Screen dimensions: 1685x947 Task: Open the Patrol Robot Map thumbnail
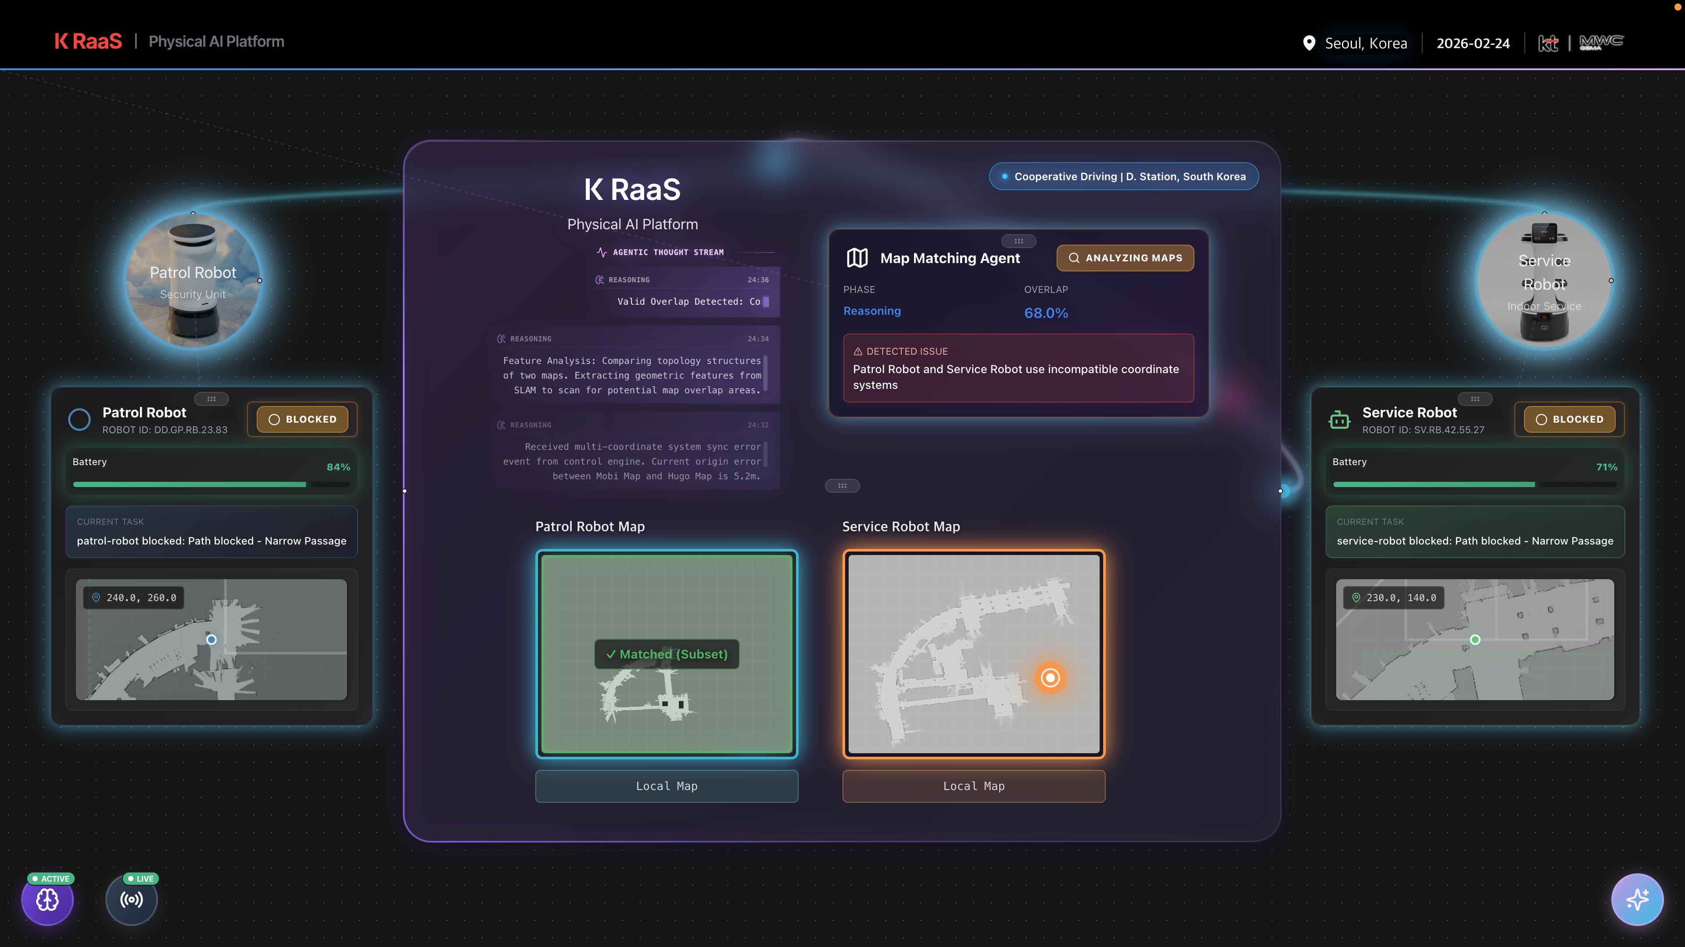(x=667, y=654)
